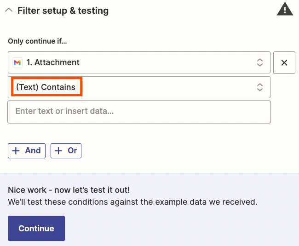Click the "Enter text or insert data" field

tap(139, 112)
